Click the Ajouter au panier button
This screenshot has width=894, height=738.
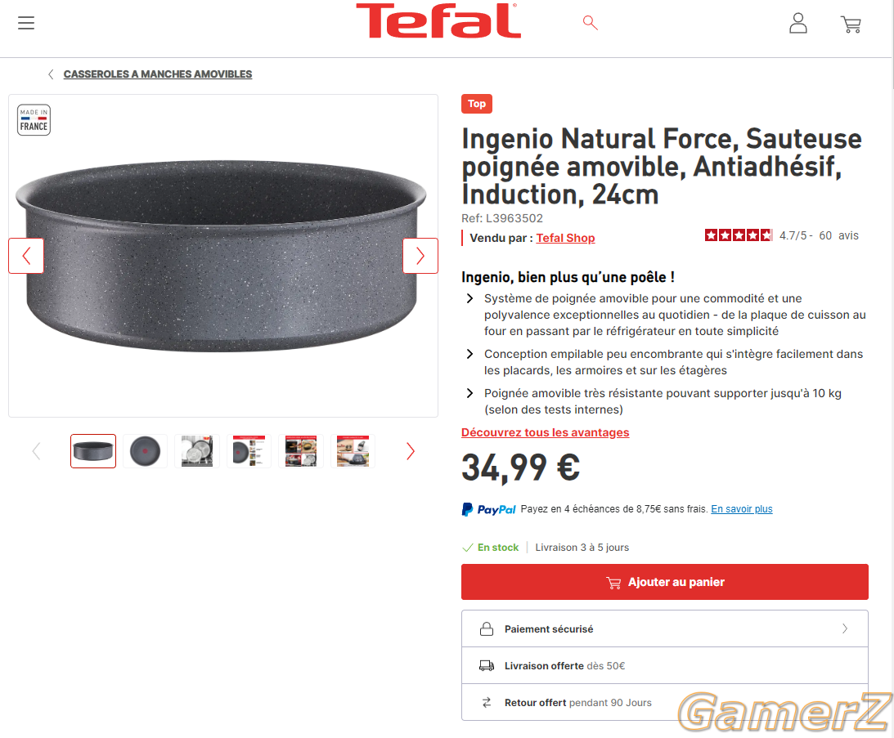click(665, 582)
